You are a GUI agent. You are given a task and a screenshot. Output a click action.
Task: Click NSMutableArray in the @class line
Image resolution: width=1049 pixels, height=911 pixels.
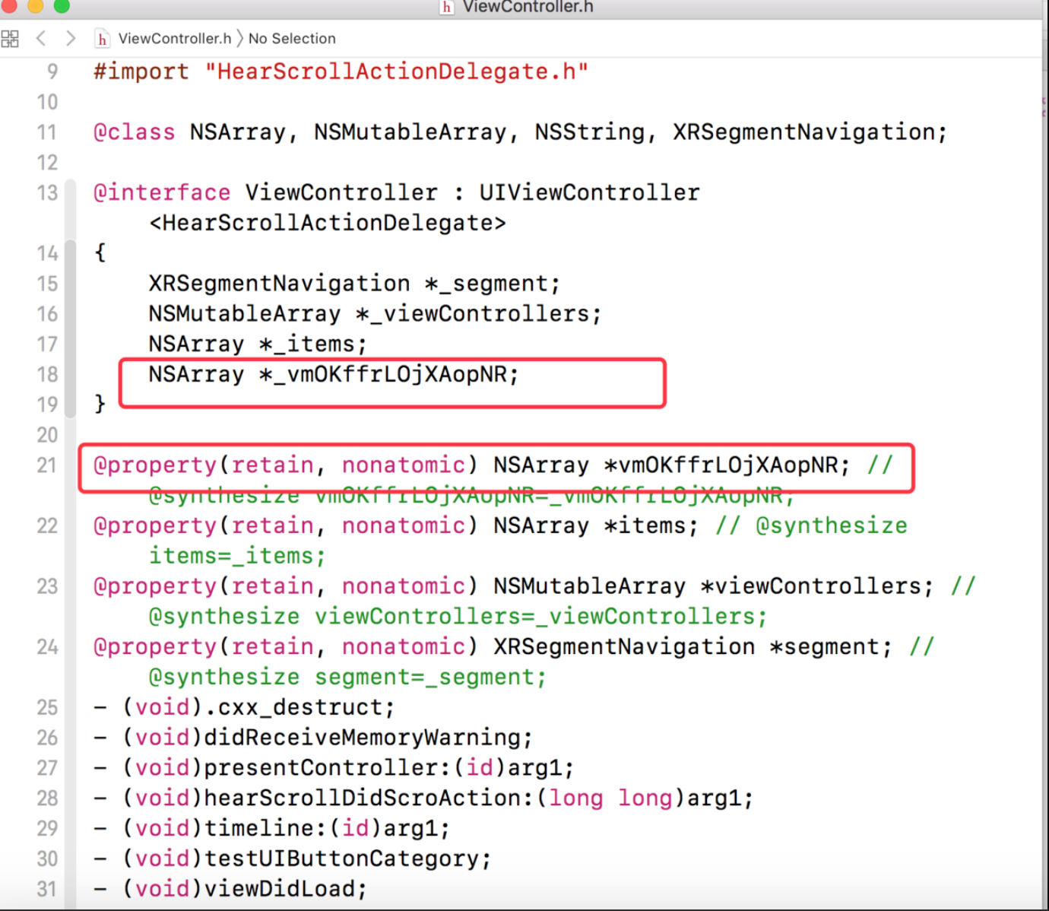(410, 132)
